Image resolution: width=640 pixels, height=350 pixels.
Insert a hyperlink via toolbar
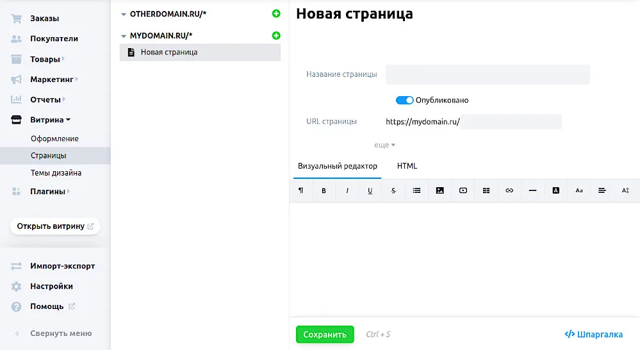[509, 190]
